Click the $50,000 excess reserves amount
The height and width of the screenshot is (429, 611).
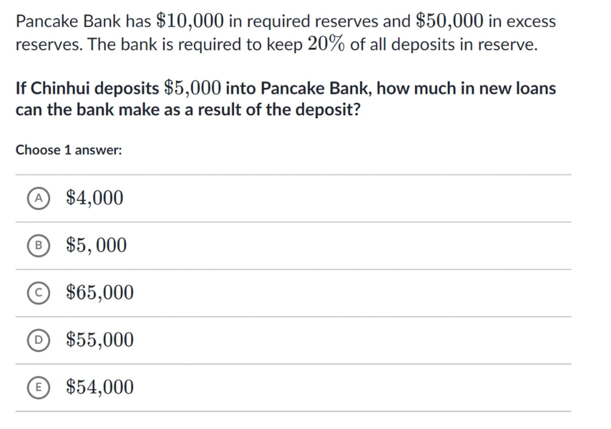449,21
